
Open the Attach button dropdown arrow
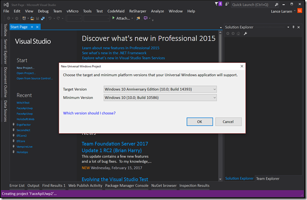pyautogui.click(x=132, y=18)
